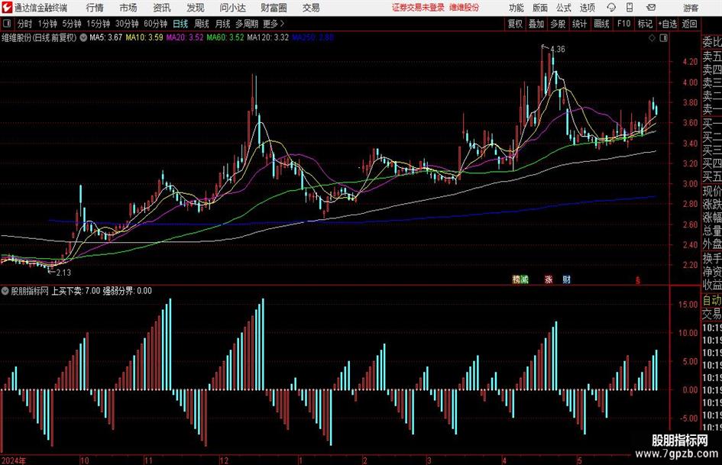The width and height of the screenshot is (722, 465).
Task: Click the 上买下卖: 7.00 indicator value
Action: (76, 290)
